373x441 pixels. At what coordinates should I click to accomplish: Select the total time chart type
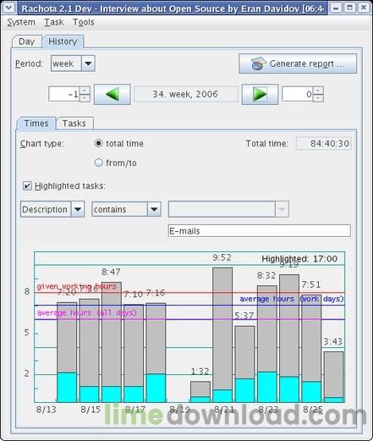pos(98,143)
